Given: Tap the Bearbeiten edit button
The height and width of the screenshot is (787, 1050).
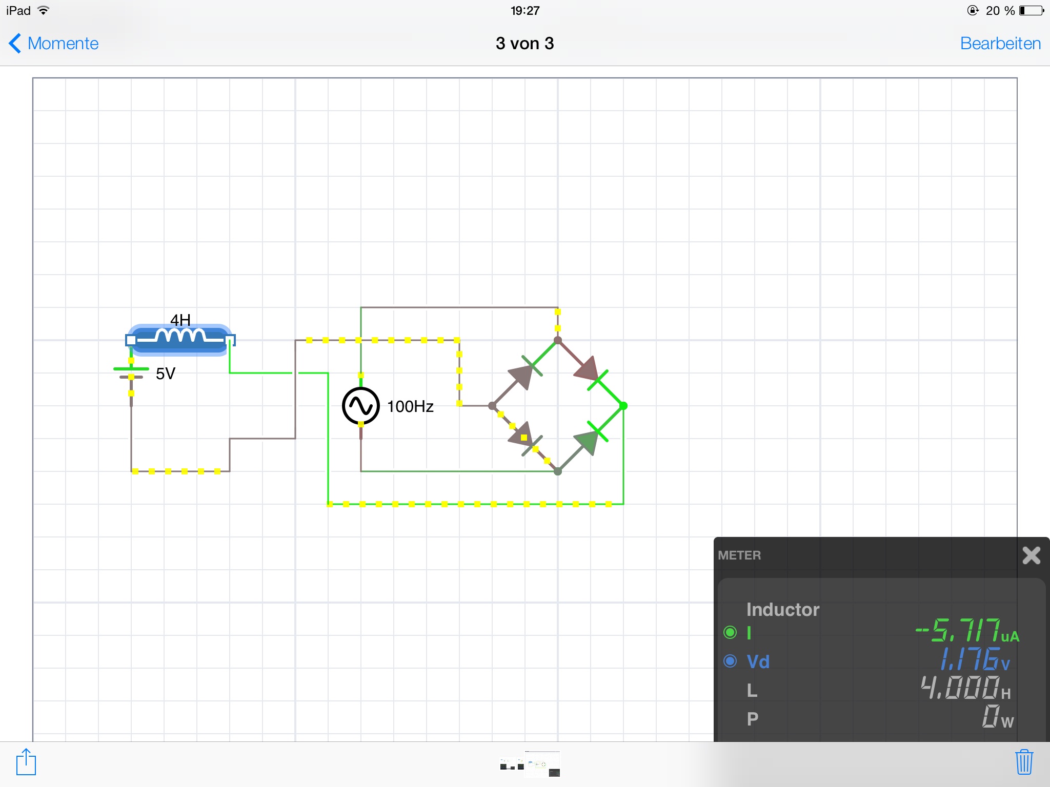Looking at the screenshot, I should coord(1000,44).
